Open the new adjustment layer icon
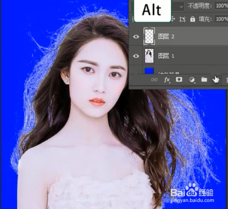The image size is (228, 209). (x=192, y=80)
